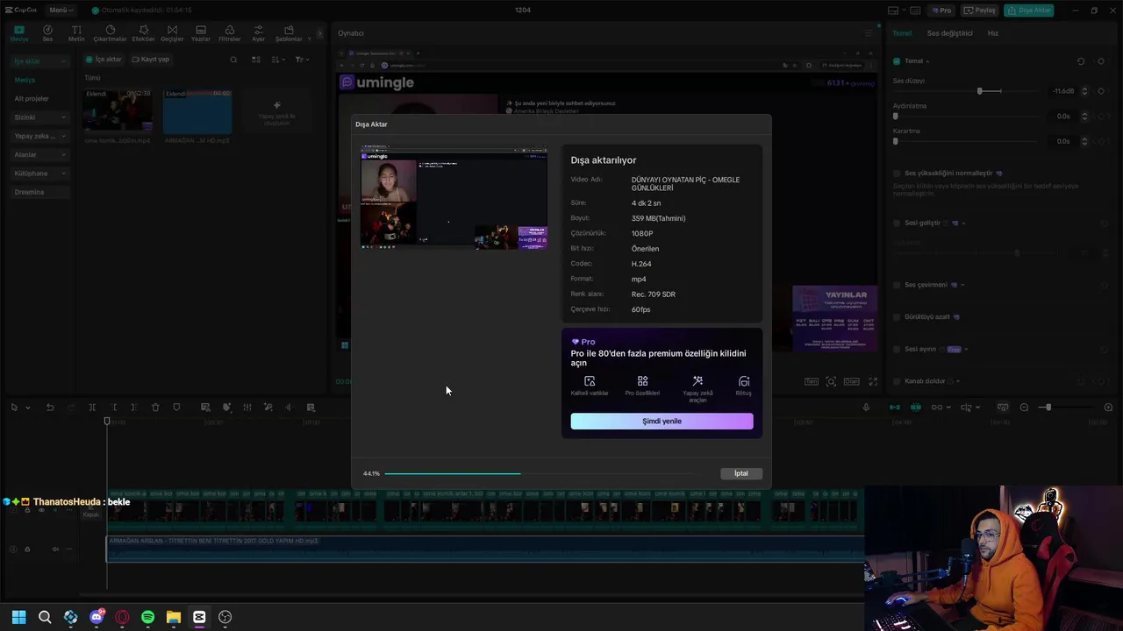Enable Ses yüksekliğini normalleştir checkbox
Viewport: 1123px width, 631px height.
897,174
